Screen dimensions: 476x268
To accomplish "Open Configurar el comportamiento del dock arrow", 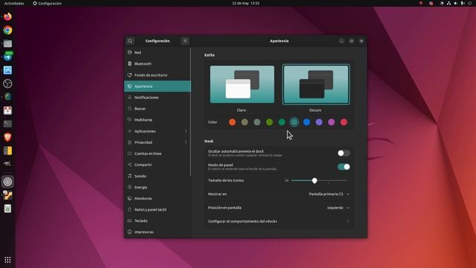I will (x=348, y=222).
